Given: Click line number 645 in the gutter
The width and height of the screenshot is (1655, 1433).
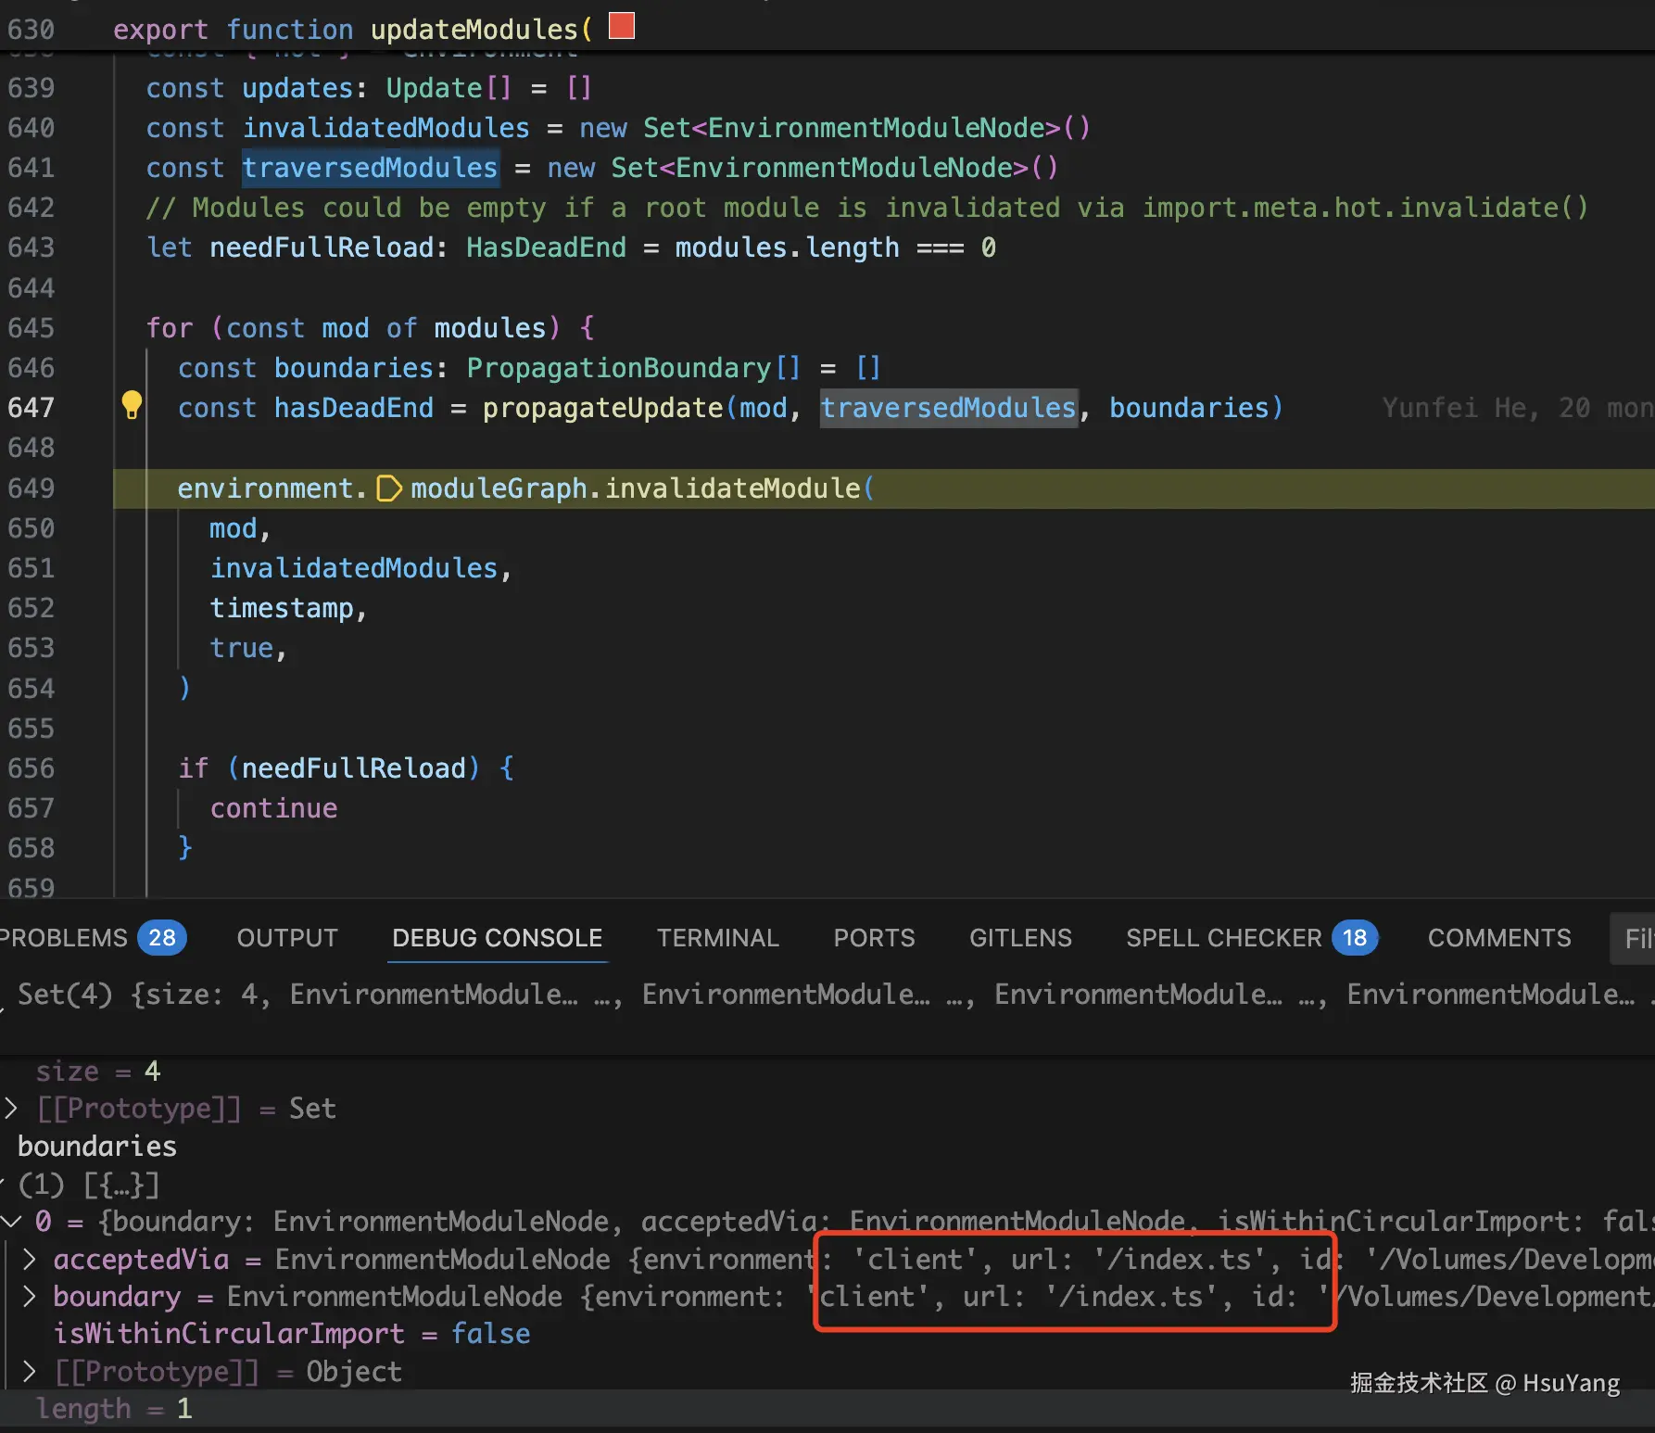Looking at the screenshot, I should (x=32, y=328).
